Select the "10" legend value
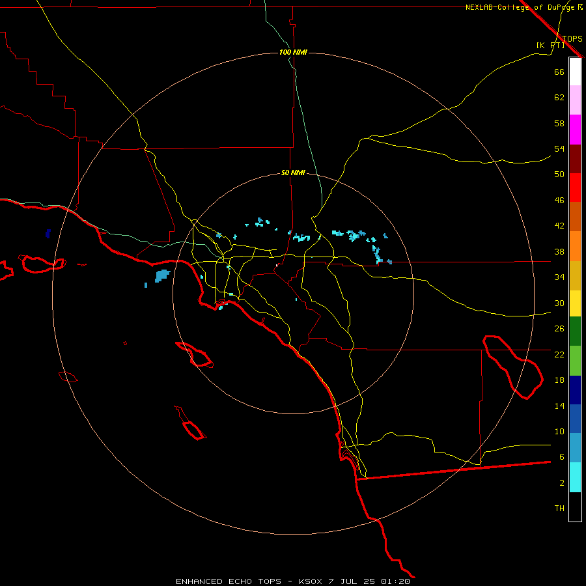Image resolution: width=586 pixels, height=586 pixels. [x=559, y=432]
